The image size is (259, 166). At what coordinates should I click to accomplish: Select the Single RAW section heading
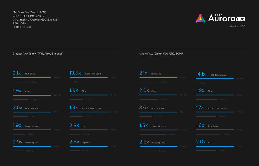[161, 54]
